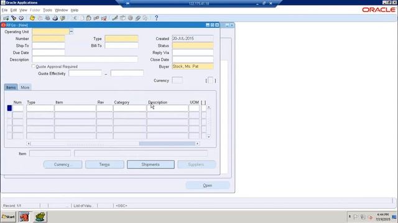Click the Buyer field showing Stock, Ms. Pat
The width and height of the screenshot is (398, 223).
pyautogui.click(x=193, y=66)
